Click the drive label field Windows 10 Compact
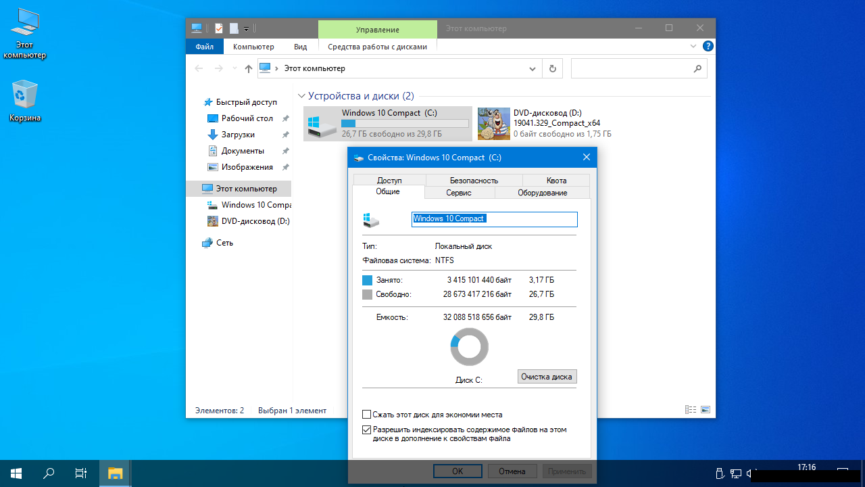Viewport: 865px width, 487px height. pos(495,219)
